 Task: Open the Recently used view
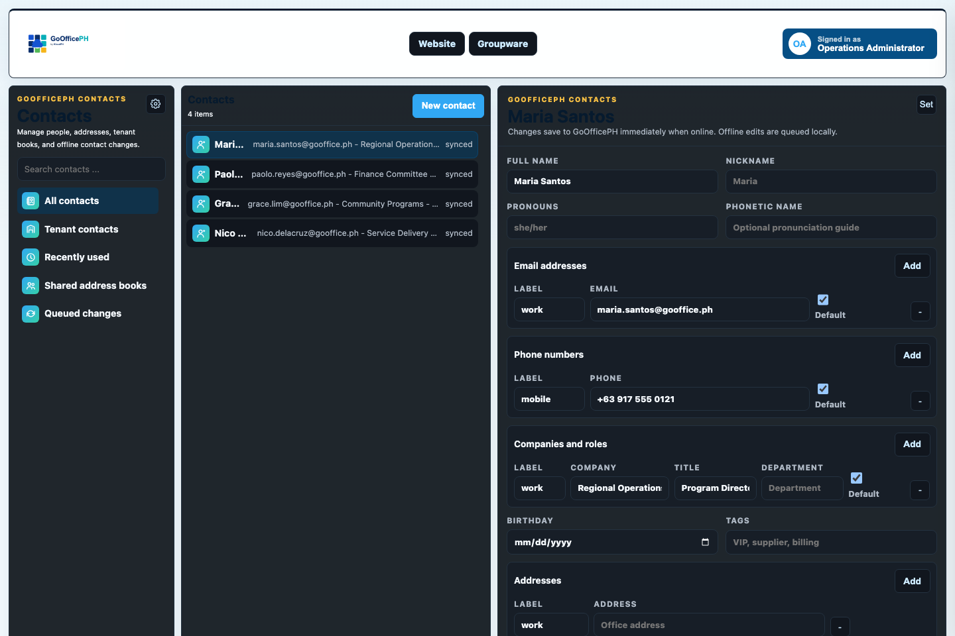tap(88, 257)
